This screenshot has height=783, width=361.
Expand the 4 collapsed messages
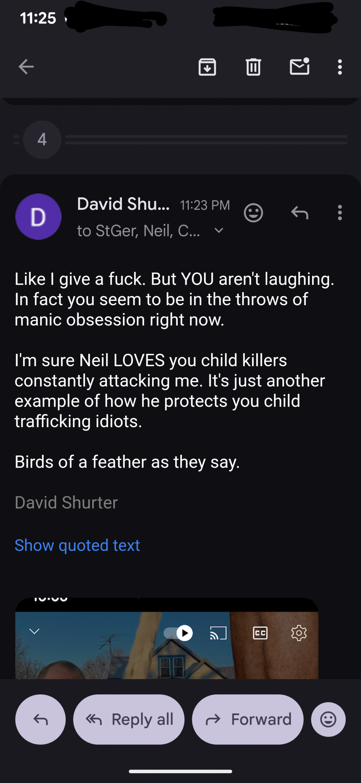coord(42,139)
